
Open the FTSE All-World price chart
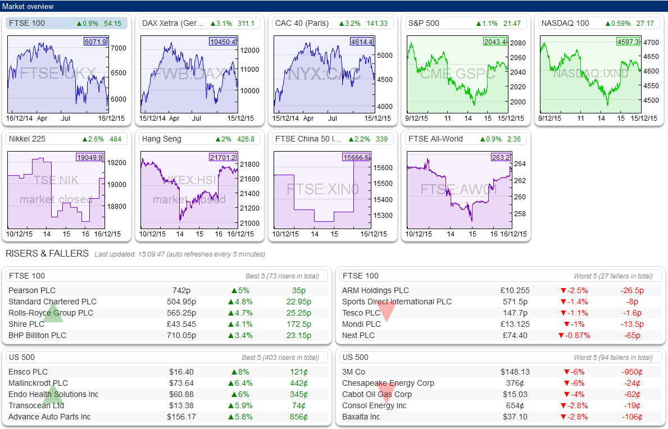pyautogui.click(x=459, y=190)
